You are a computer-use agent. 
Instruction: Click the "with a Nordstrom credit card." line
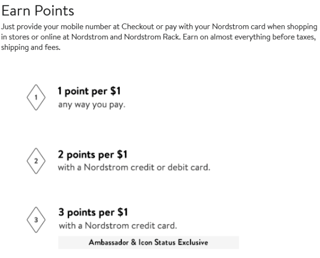(x=118, y=226)
